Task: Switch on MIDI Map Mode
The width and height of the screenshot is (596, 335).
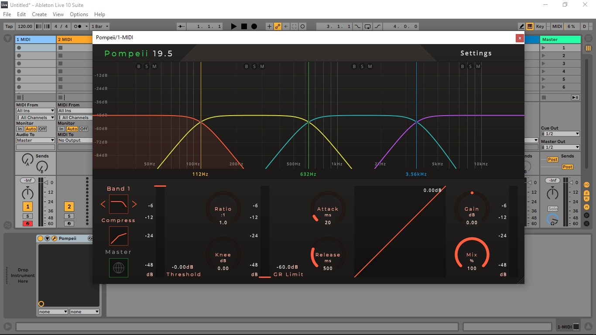Action: [x=557, y=26]
